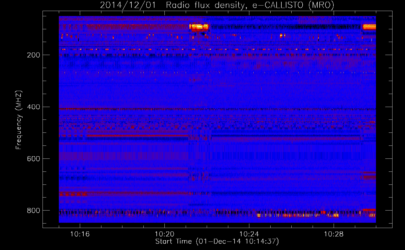The height and width of the screenshot is (250, 405).
Task: Select the 'Frequency (MHZ)' axis label
Action: 19,120
